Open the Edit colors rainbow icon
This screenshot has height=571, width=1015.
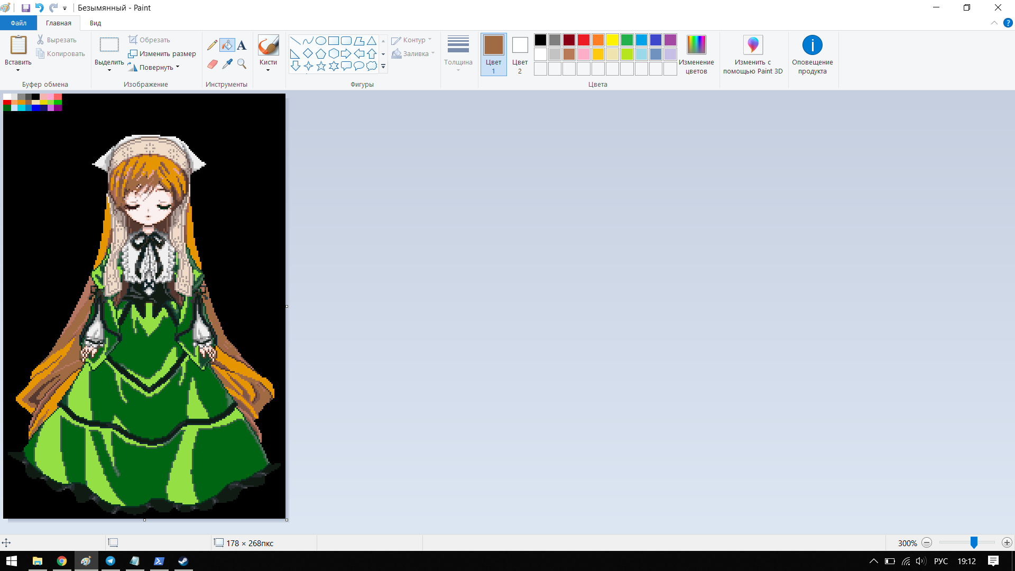pyautogui.click(x=696, y=45)
